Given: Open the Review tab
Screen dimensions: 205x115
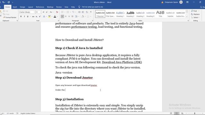Looking at the screenshot, I should pos(59,7).
